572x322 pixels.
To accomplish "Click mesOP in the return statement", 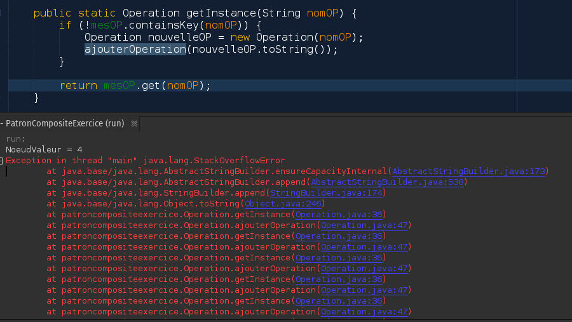I will point(119,86).
